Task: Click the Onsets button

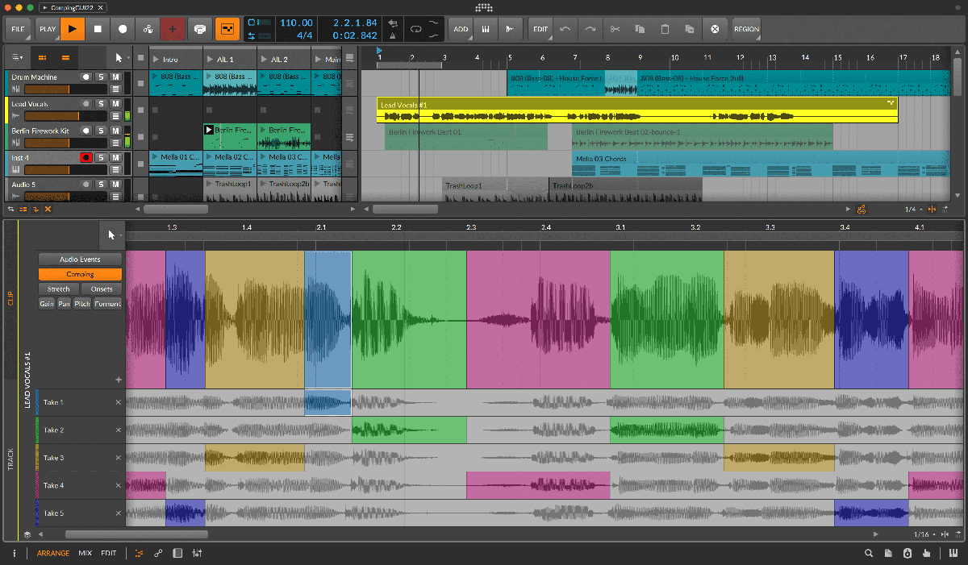Action: coord(101,289)
